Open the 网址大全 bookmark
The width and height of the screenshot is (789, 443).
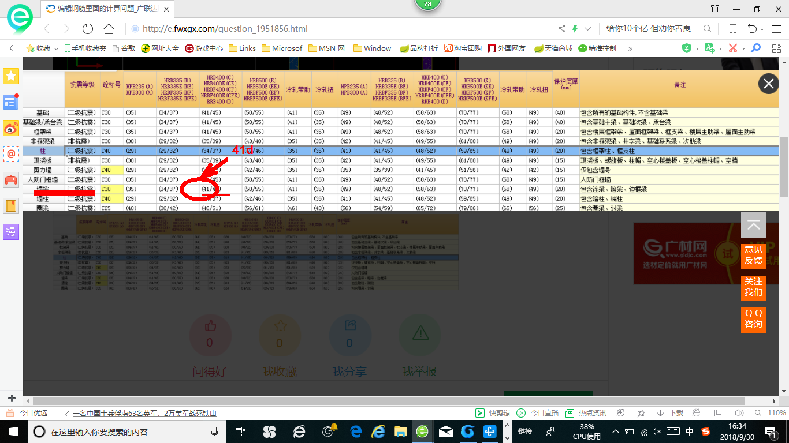tap(160, 48)
